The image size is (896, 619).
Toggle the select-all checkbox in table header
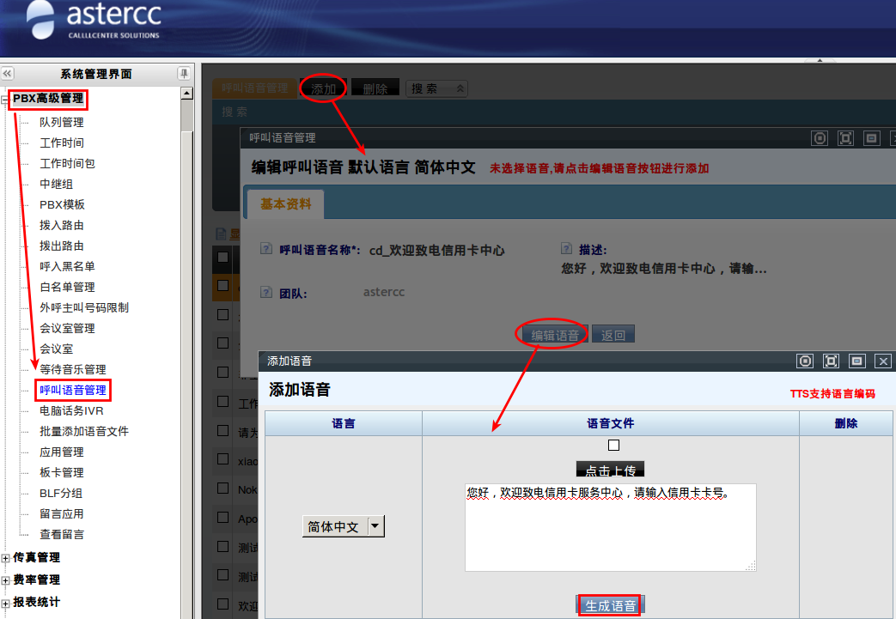click(x=223, y=257)
